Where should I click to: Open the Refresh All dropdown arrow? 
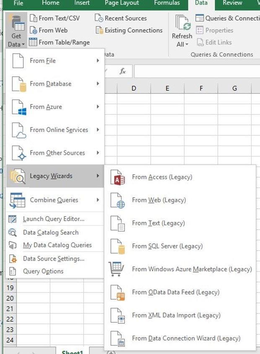[x=187, y=44]
